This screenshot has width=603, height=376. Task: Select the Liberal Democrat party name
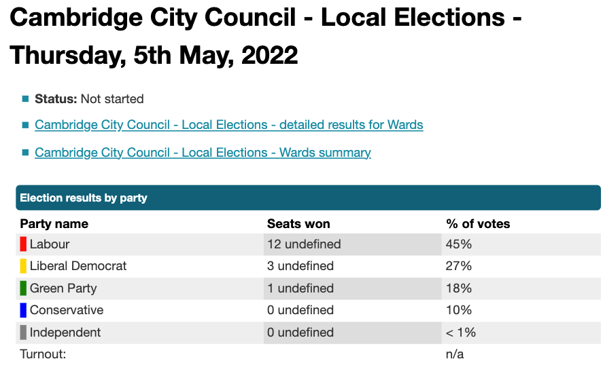78,266
